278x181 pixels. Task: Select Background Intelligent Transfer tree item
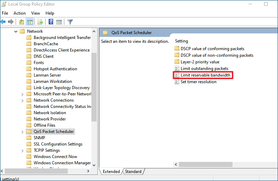(62, 38)
